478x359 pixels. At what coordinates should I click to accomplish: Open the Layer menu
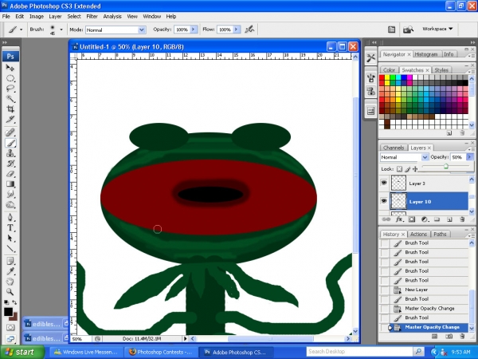tap(55, 17)
